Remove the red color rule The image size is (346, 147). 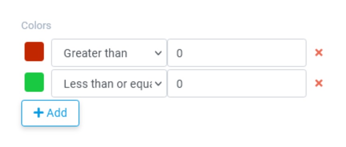(x=319, y=53)
